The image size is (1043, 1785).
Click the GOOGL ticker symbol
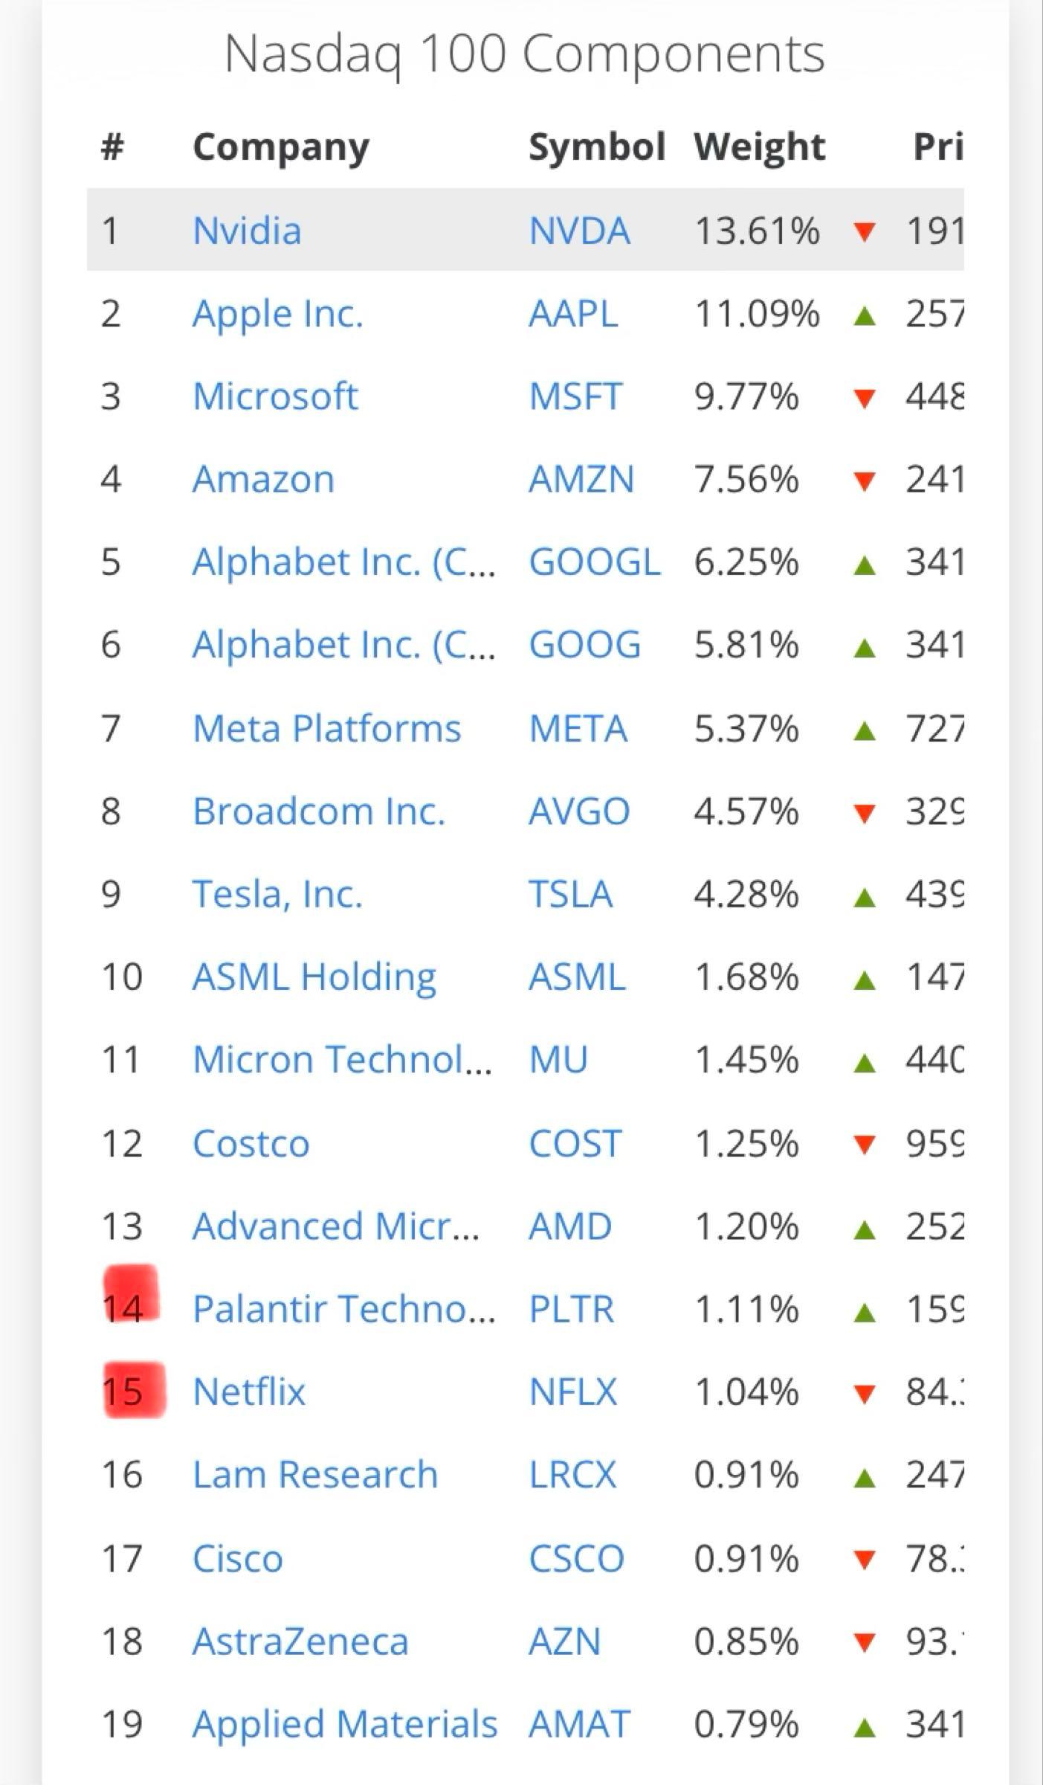pos(594,562)
